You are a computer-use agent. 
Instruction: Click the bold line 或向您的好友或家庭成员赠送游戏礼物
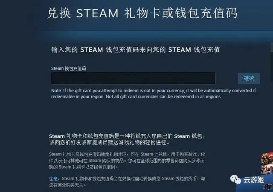[x=109, y=142]
